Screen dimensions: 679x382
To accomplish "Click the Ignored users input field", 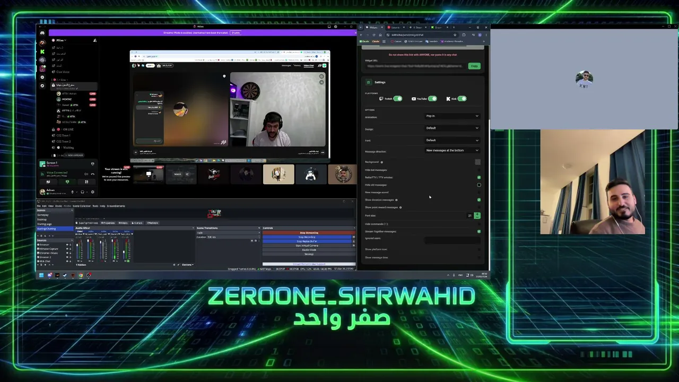I will tap(452, 240).
